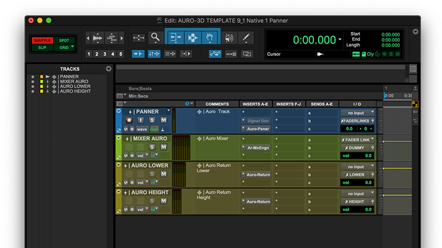The height and width of the screenshot is (248, 442).
Task: Click the INSERTS A-E column header
Action: pos(255,104)
